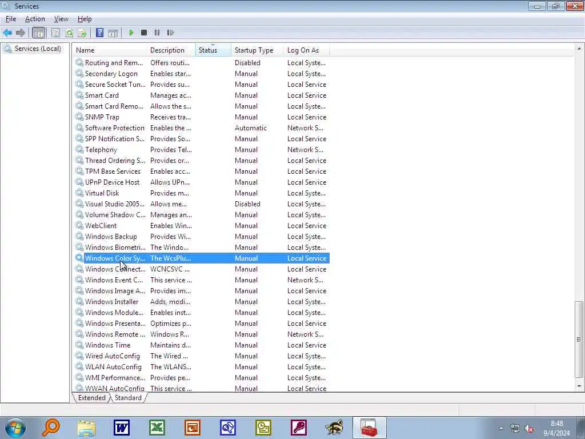Select Services (Local) in the console tree
585x439 pixels.
tap(33, 49)
